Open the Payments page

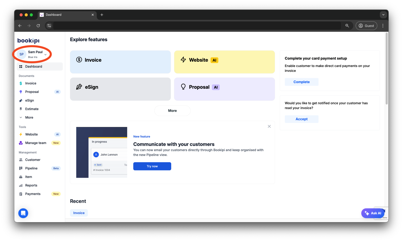click(x=33, y=194)
